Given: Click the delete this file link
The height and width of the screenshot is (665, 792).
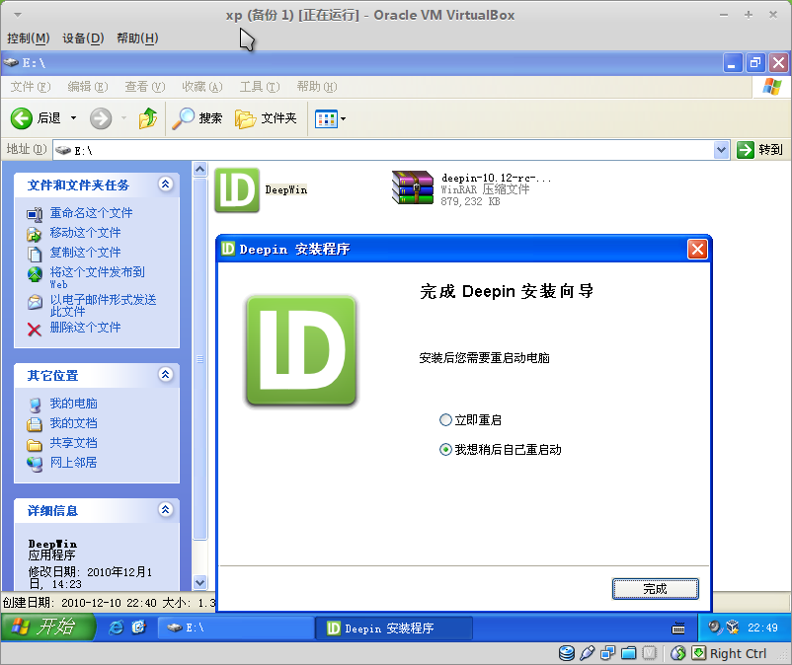Looking at the screenshot, I should coord(85,328).
